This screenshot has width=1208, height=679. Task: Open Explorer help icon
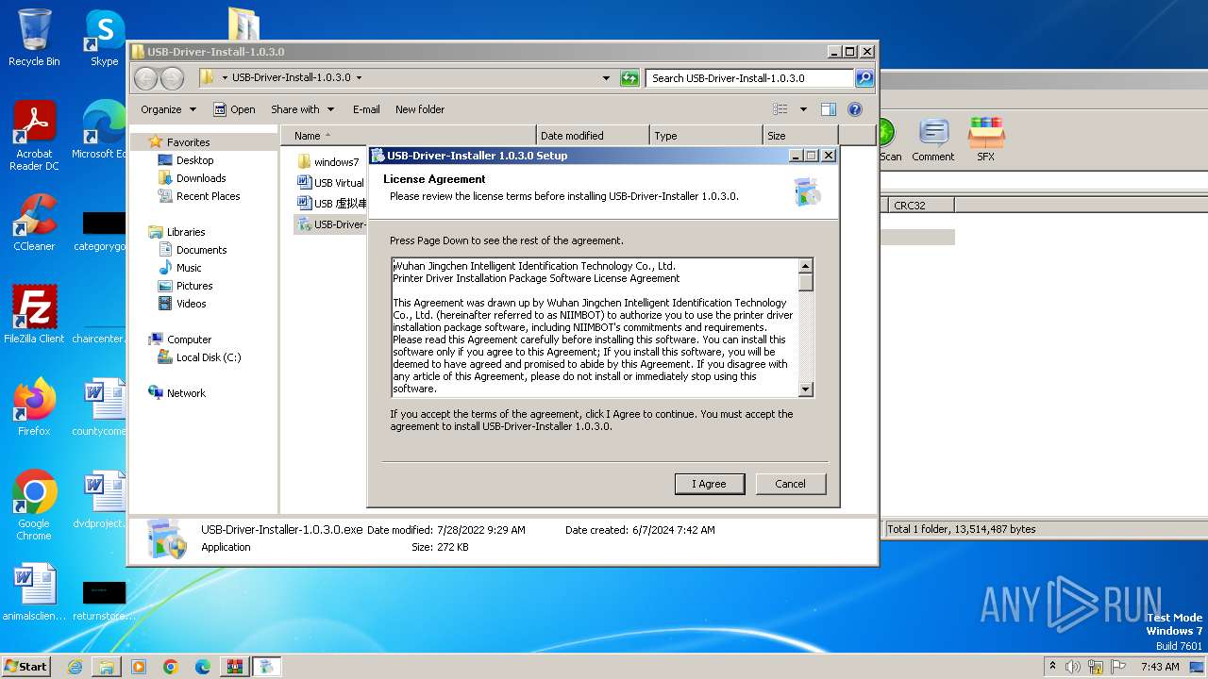(854, 109)
